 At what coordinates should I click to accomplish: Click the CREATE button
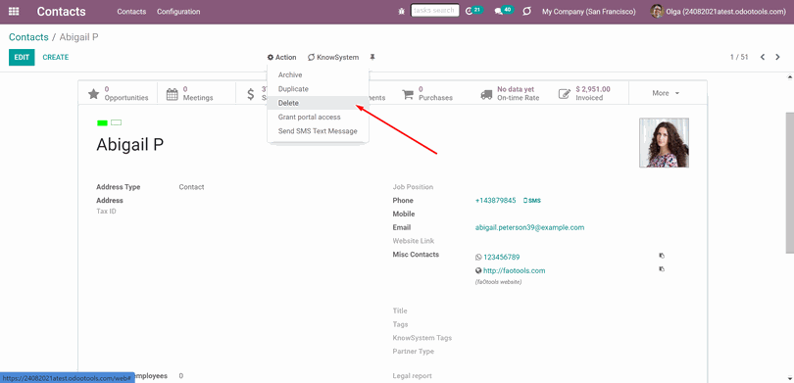56,57
